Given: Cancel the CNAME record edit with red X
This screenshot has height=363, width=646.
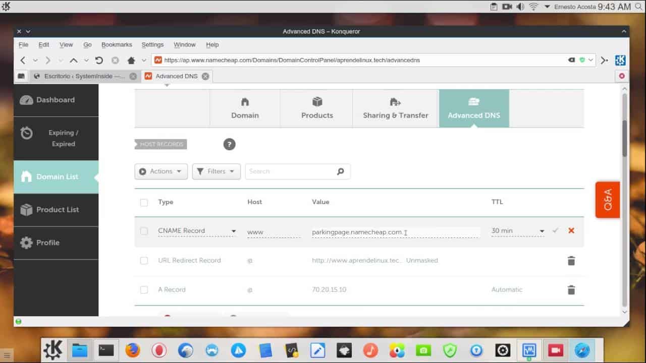Looking at the screenshot, I should click(571, 230).
